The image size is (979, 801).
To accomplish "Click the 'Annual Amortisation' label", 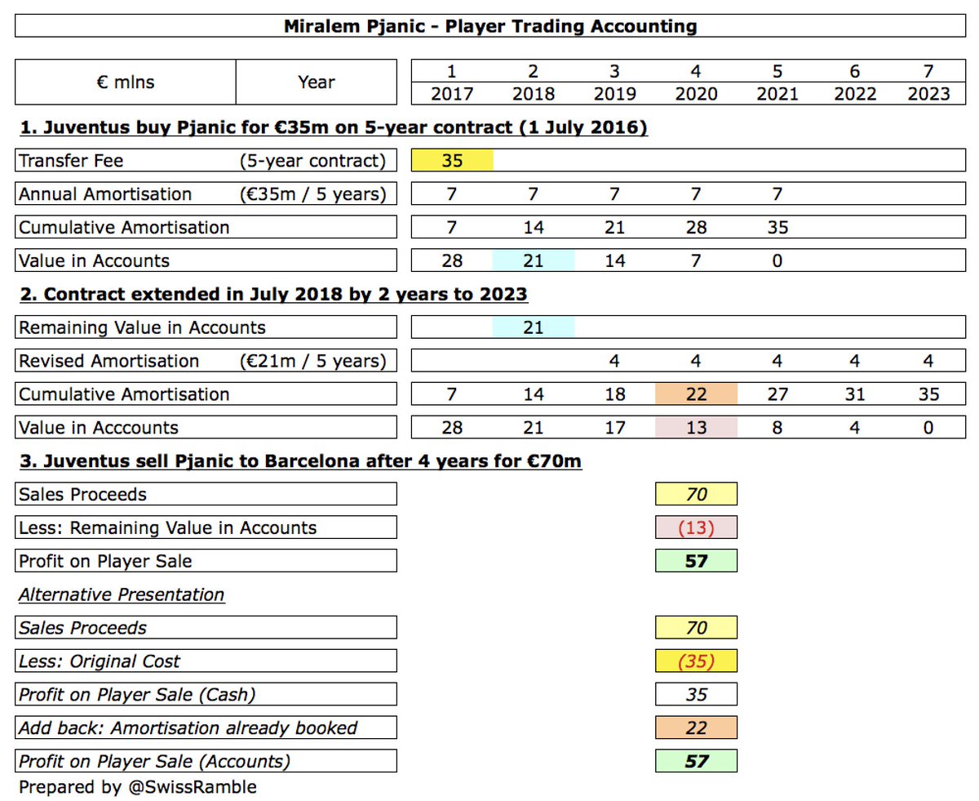I will (x=105, y=194).
